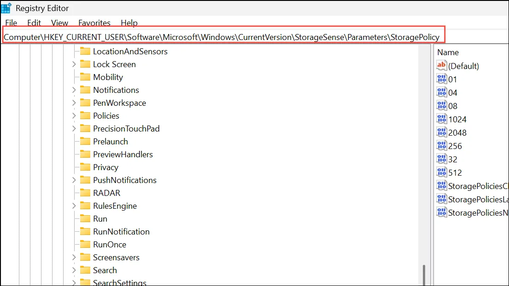Click the string icon of (Default) value
This screenshot has width=509, height=286.
coord(441,66)
